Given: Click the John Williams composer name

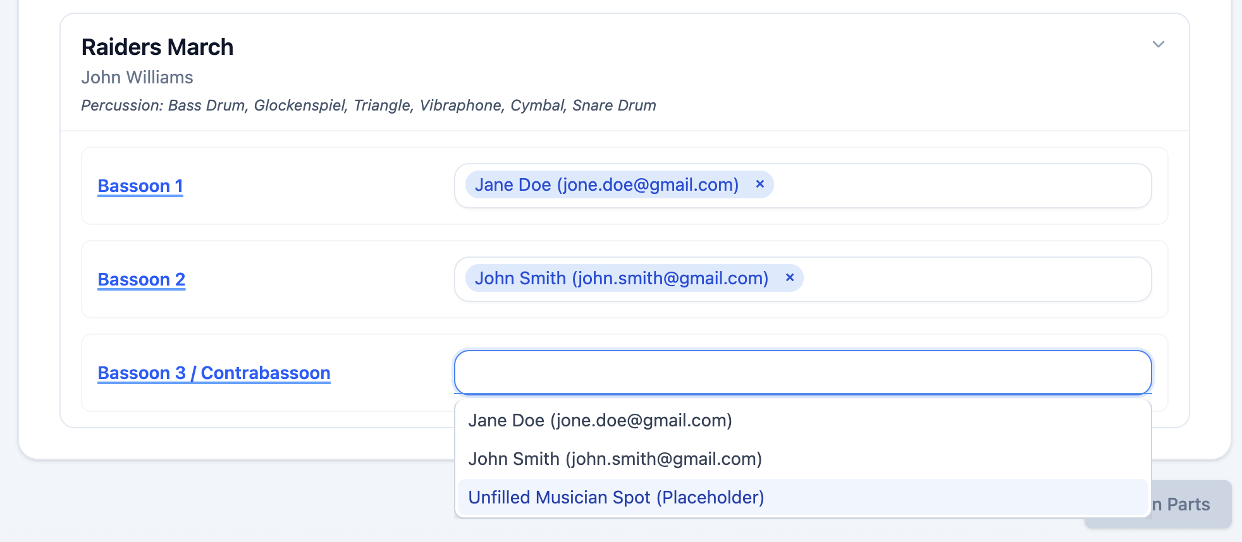Looking at the screenshot, I should click(x=137, y=77).
